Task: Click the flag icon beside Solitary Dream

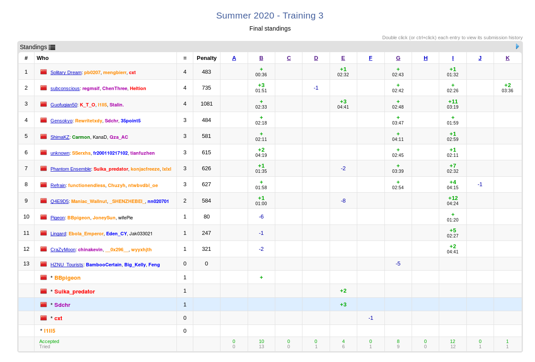Action: coord(44,72)
